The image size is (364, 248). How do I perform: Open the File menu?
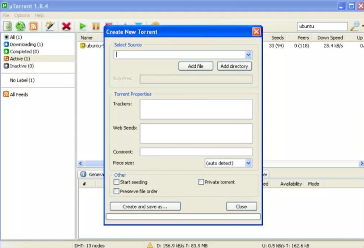[6, 15]
